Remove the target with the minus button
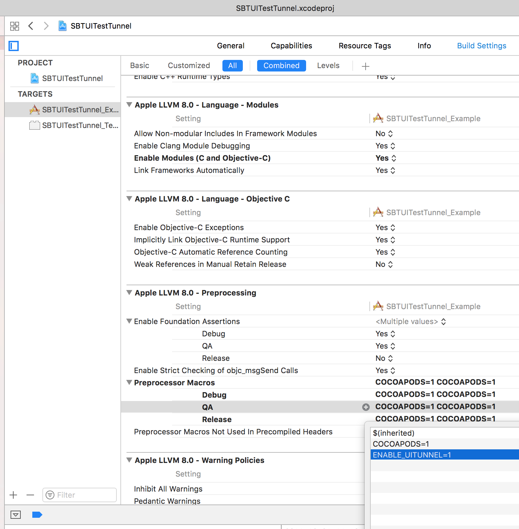This screenshot has height=529, width=519. pyautogui.click(x=30, y=495)
